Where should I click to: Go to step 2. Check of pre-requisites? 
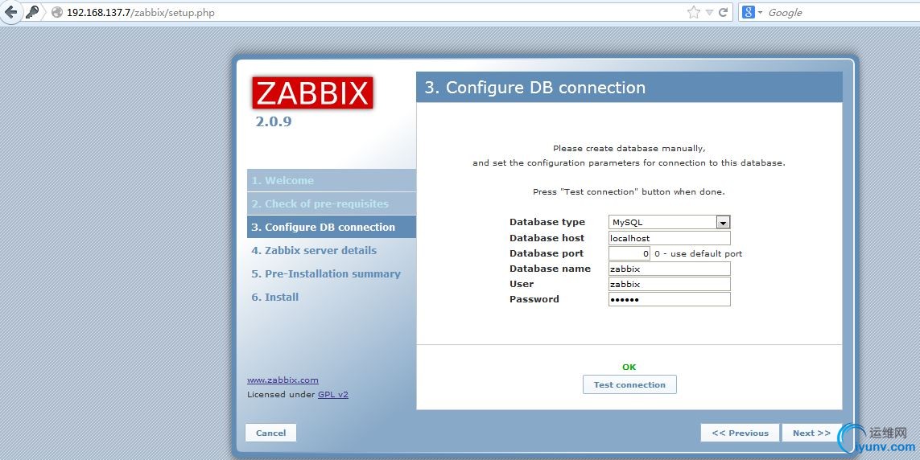332,204
